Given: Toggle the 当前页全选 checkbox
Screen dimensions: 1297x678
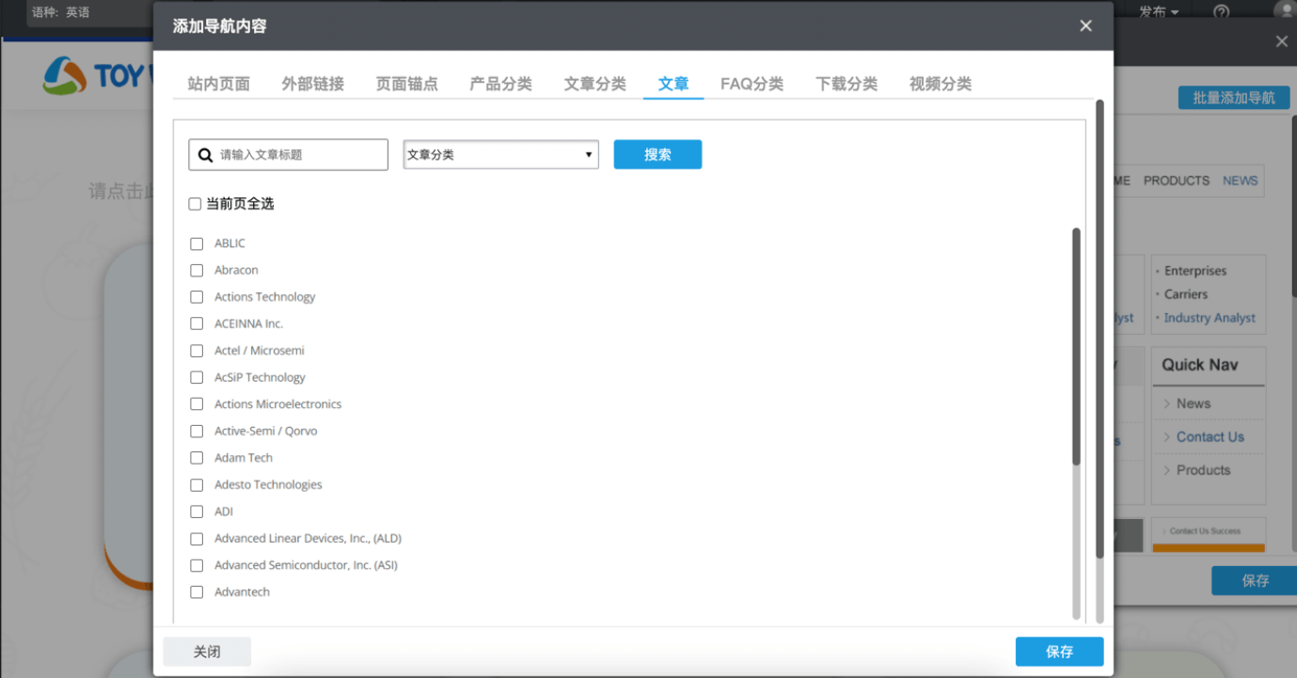Looking at the screenshot, I should click(x=195, y=204).
